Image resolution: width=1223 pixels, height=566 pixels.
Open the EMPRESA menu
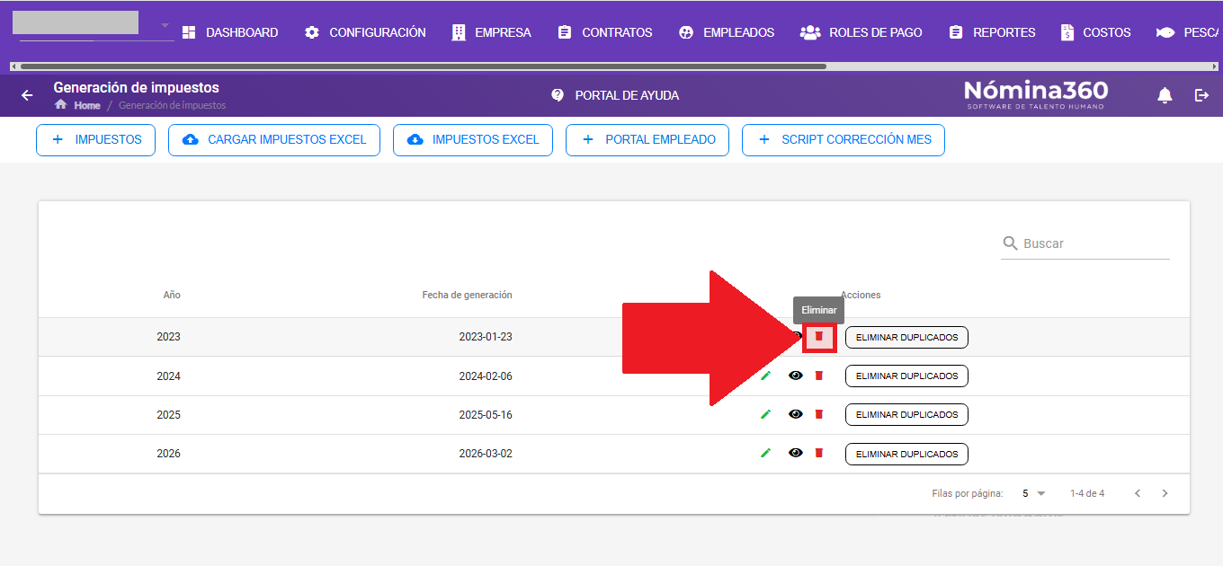491,32
